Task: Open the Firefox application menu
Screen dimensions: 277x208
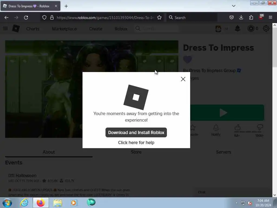Action: pyautogui.click(x=271, y=18)
